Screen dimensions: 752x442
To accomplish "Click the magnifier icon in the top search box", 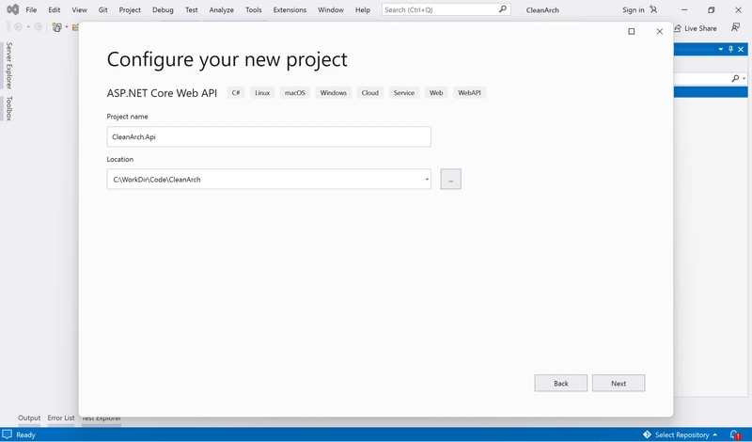I will (502, 9).
